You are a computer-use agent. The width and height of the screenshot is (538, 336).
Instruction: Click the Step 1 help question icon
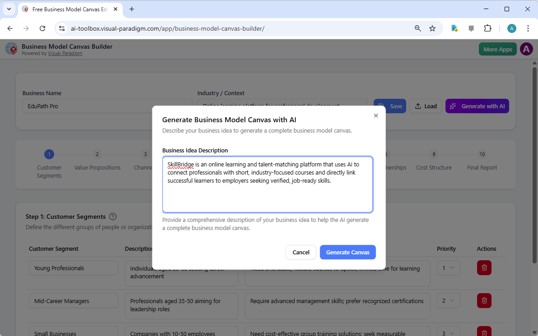click(x=113, y=216)
